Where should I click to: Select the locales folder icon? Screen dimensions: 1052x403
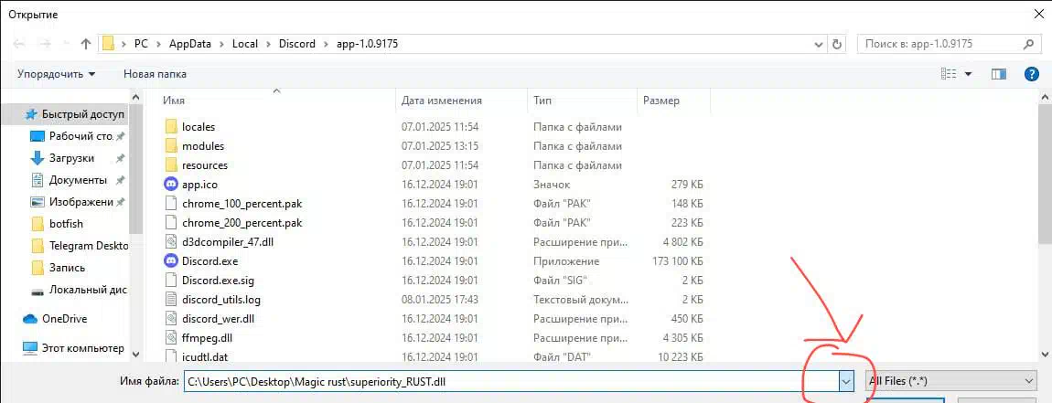[x=170, y=127]
